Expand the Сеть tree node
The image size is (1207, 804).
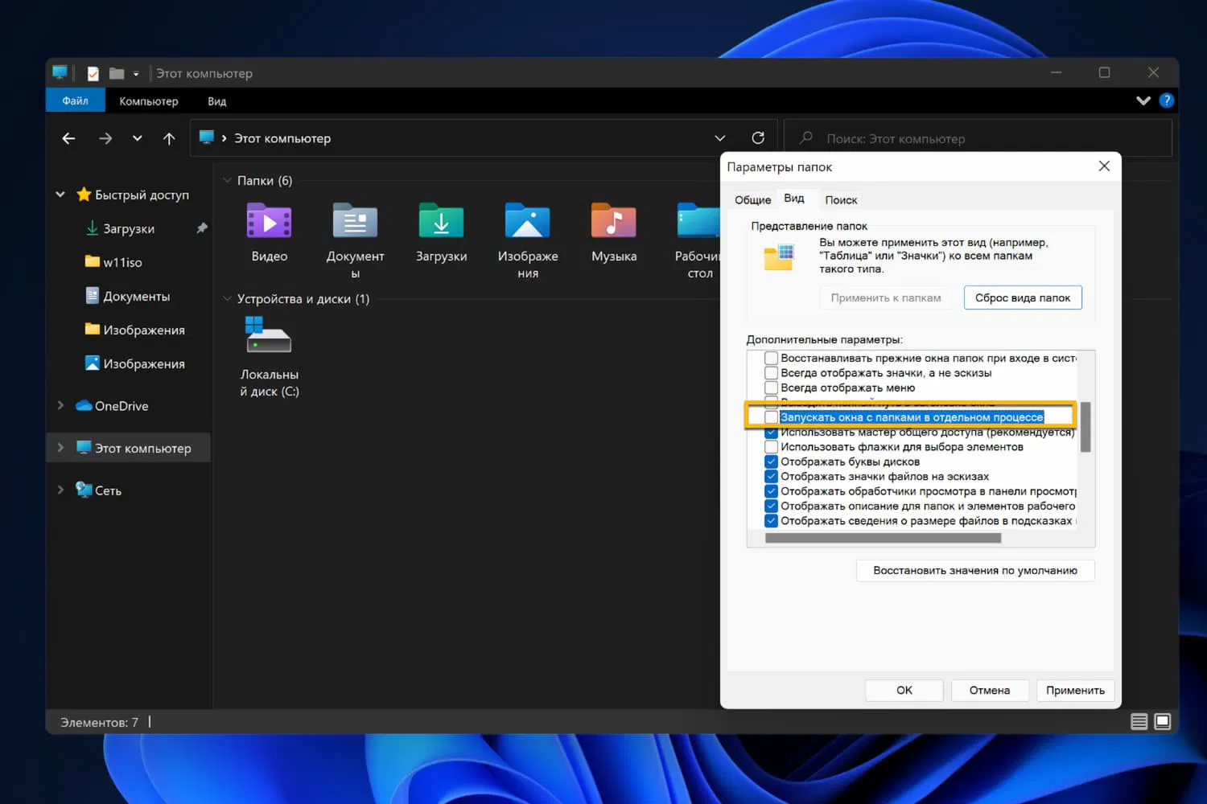60,490
